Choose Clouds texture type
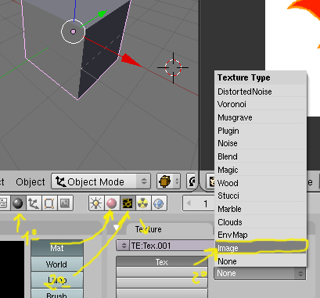Viewport: 320px width, 298px height. (261, 222)
